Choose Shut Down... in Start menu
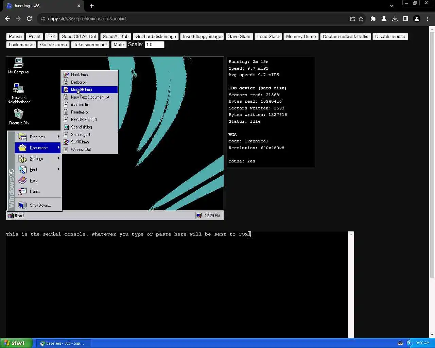This screenshot has height=348, width=435. point(38,205)
